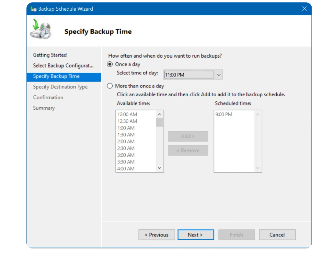Choose the More than once a day option
This screenshot has height=254, width=322.
tap(110, 86)
